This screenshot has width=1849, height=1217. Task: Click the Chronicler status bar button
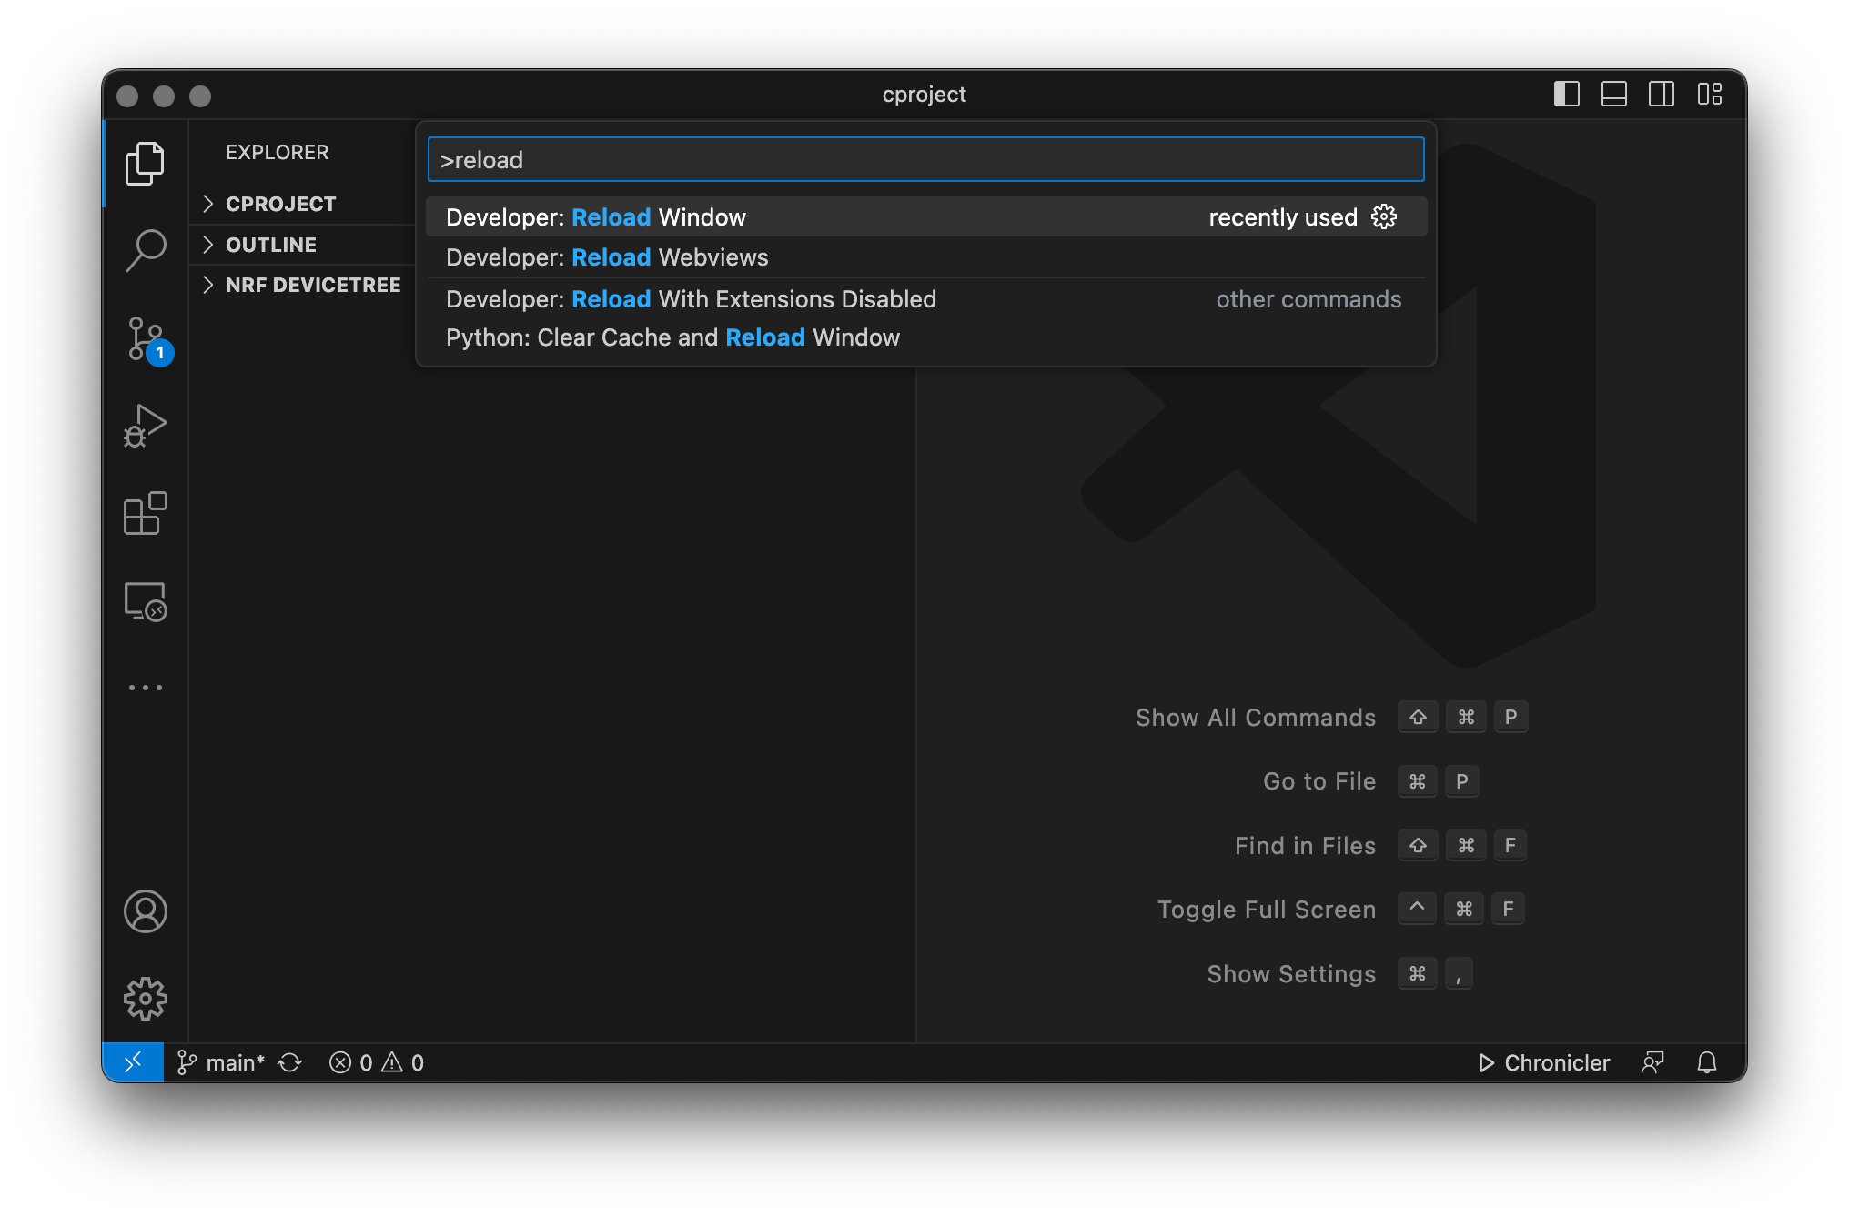(x=1543, y=1062)
